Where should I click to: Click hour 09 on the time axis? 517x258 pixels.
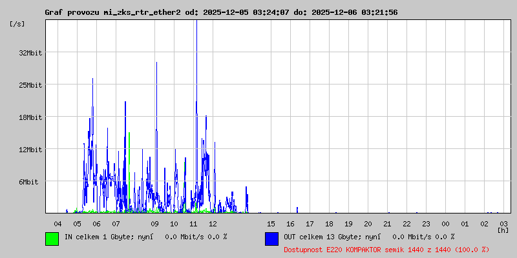coord(154,223)
